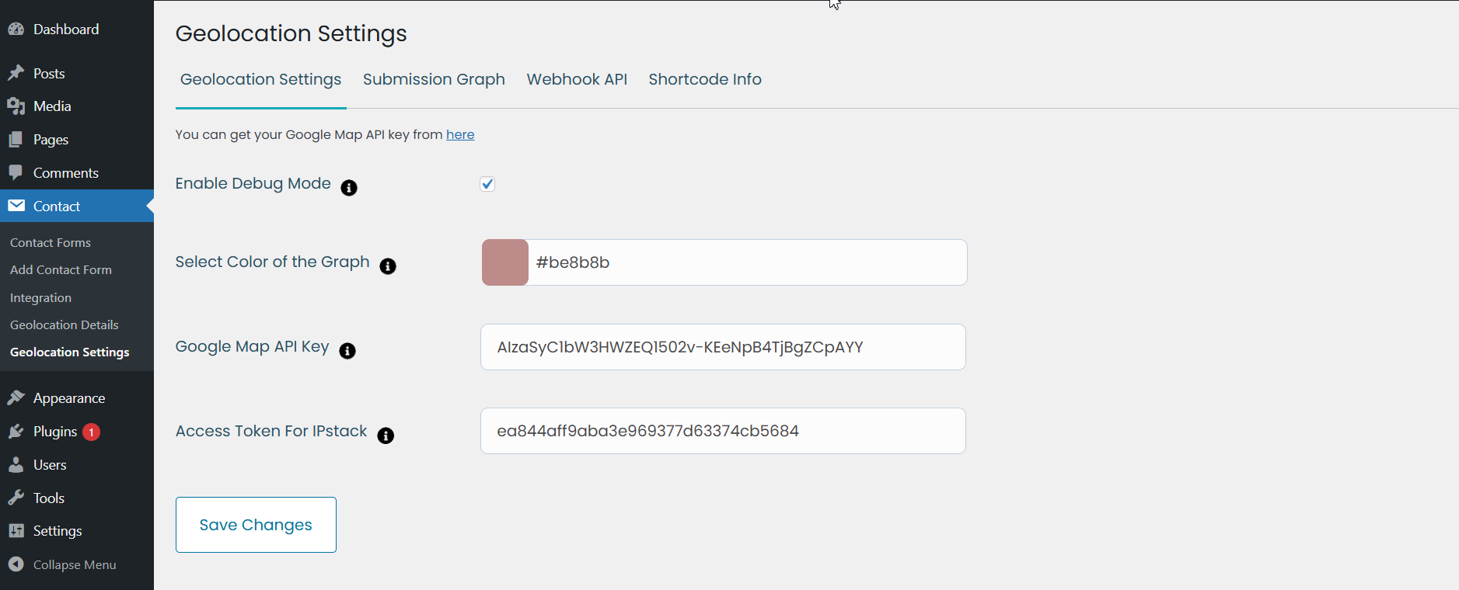
Task: Open the Webhook API tab
Action: [577, 79]
